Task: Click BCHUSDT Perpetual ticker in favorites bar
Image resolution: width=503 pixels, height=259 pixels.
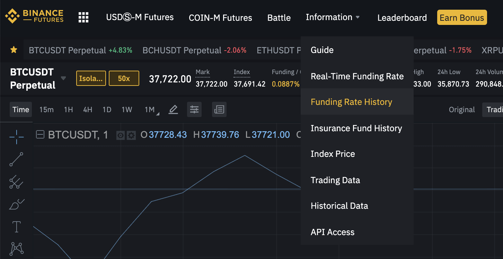Action: (x=194, y=50)
